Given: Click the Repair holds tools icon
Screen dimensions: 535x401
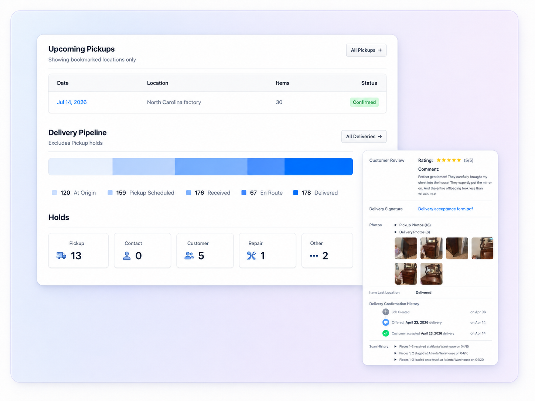Looking at the screenshot, I should (252, 256).
